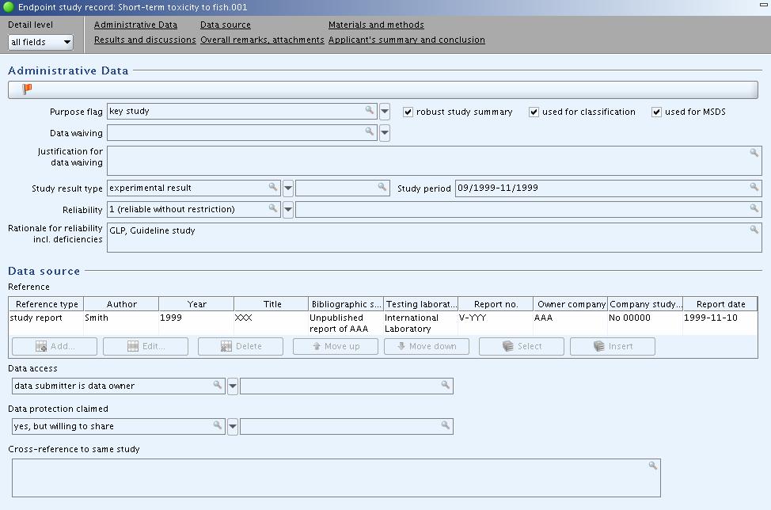Open Applicant's summary and conclusion link
The height and width of the screenshot is (510, 771).
407,40
